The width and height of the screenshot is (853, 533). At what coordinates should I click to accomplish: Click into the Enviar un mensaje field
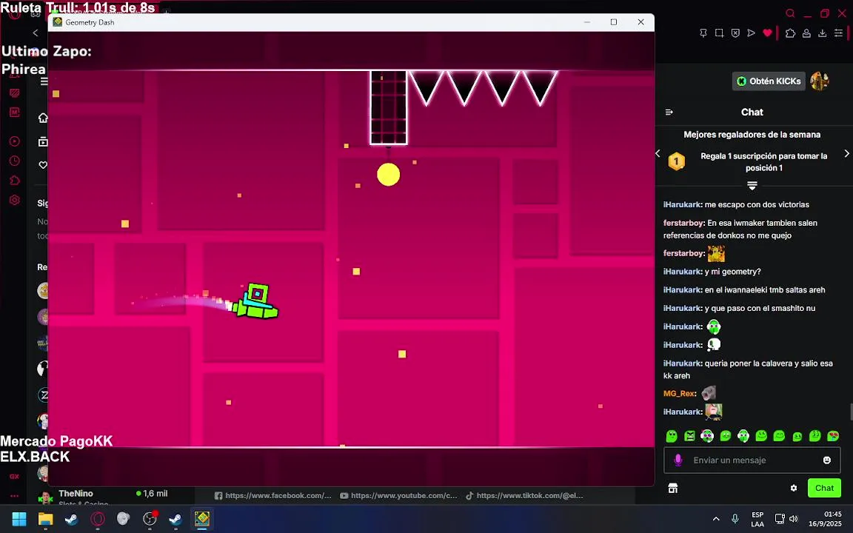(752, 460)
